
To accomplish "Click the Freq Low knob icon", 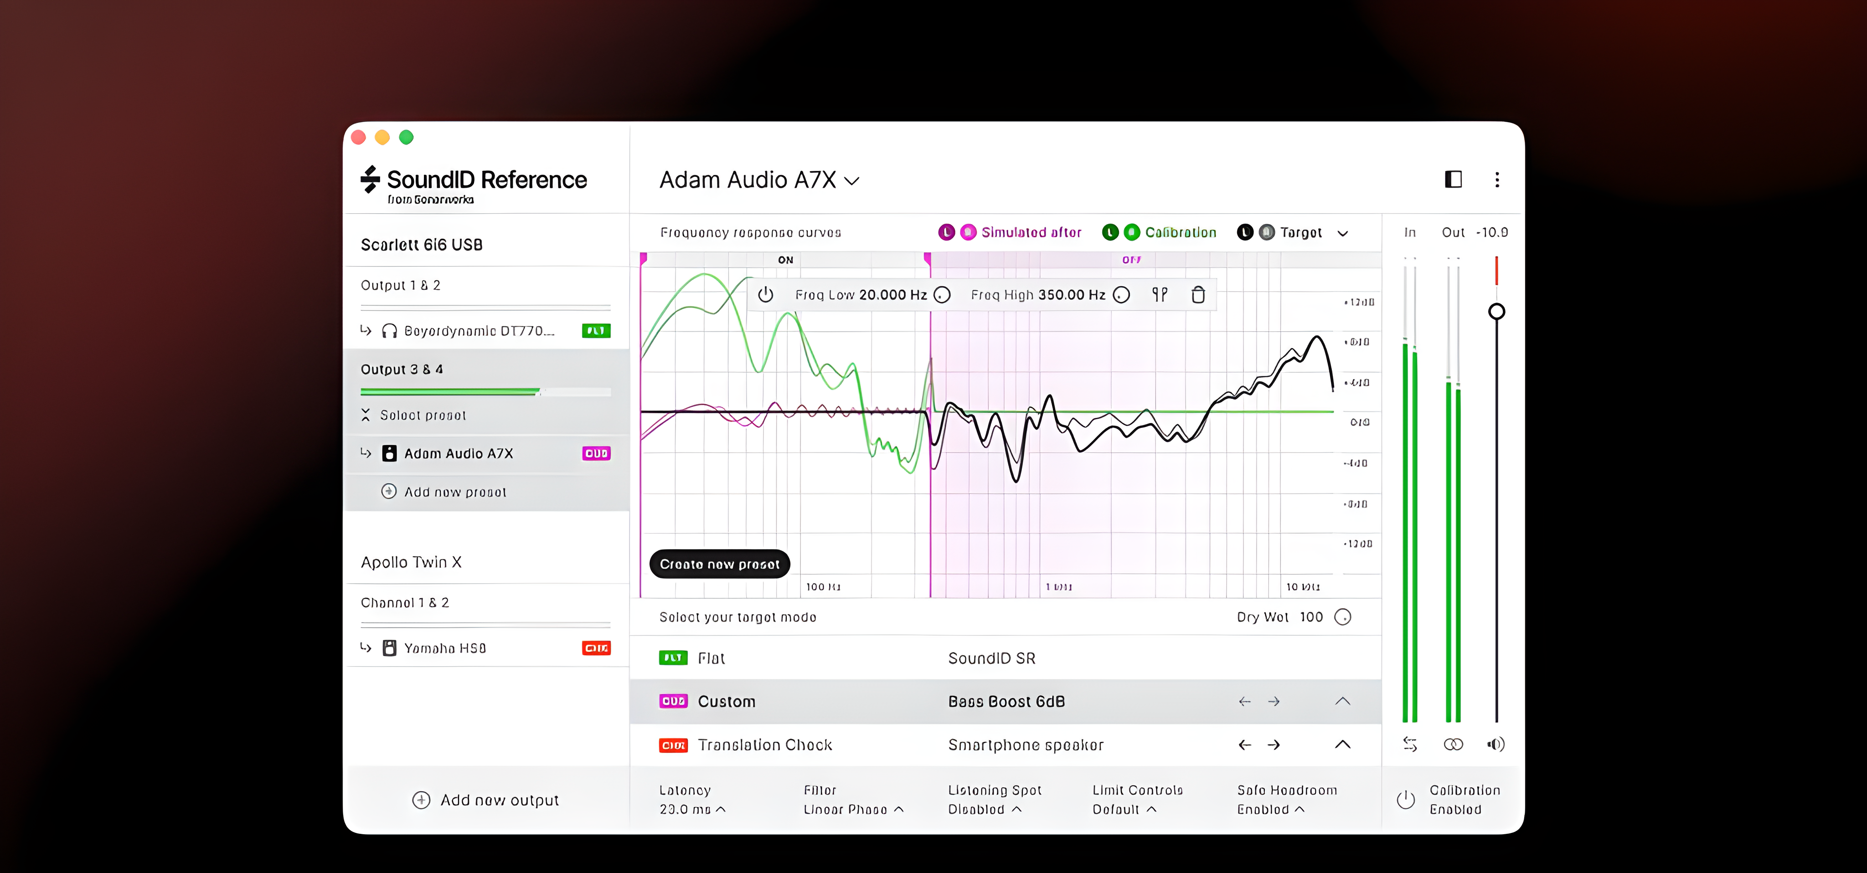I will click(942, 295).
